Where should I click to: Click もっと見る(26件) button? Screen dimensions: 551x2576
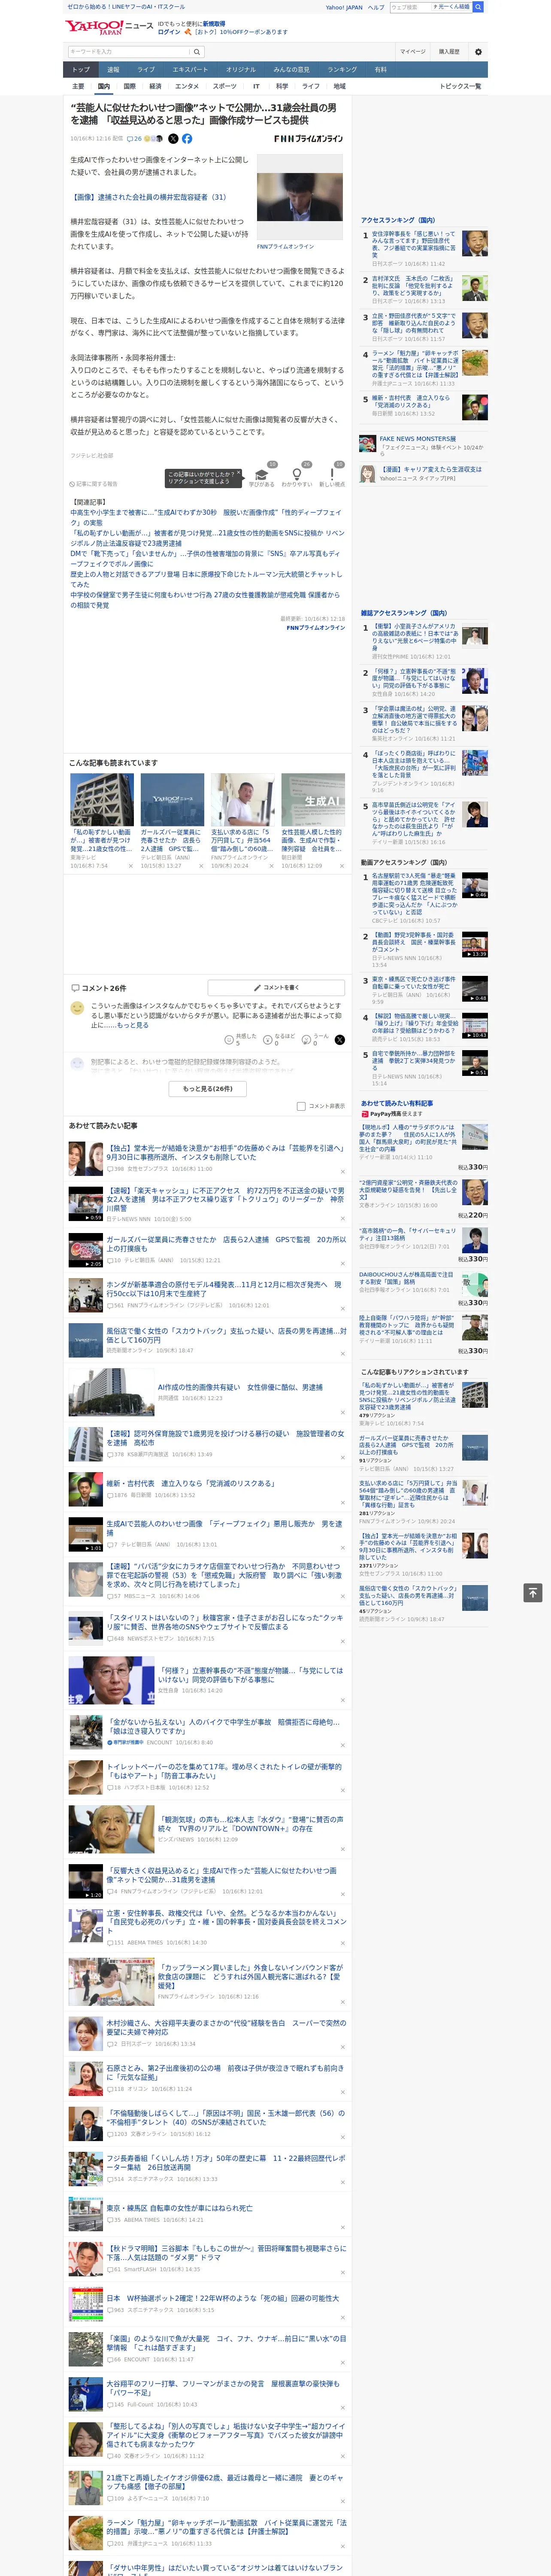208,1089
